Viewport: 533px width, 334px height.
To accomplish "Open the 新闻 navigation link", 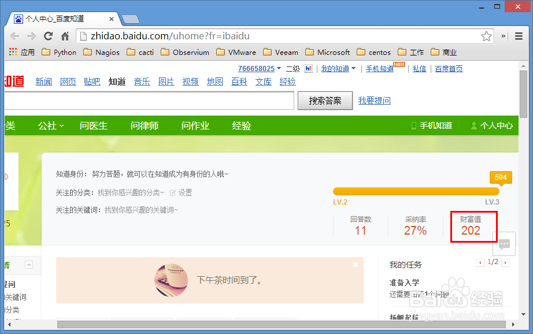I will [x=44, y=81].
